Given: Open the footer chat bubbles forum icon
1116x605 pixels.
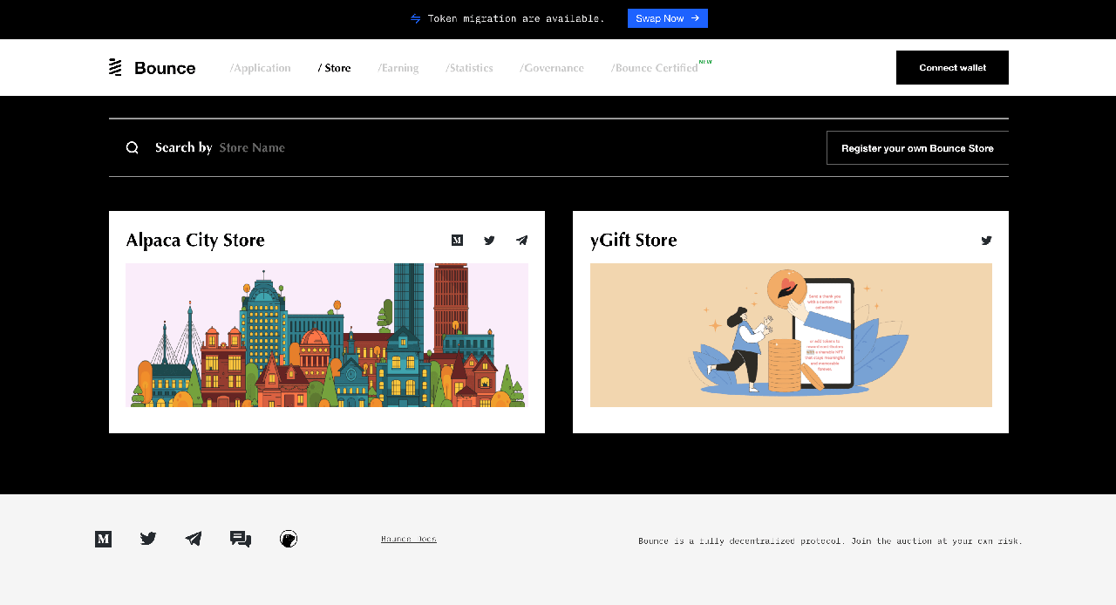Looking at the screenshot, I should click(241, 540).
